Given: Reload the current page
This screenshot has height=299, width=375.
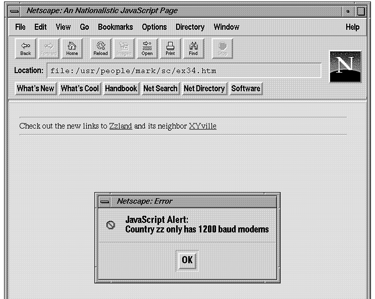Looking at the screenshot, I should click(100, 48).
